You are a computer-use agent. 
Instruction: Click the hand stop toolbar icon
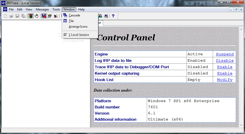(x=37, y=16)
